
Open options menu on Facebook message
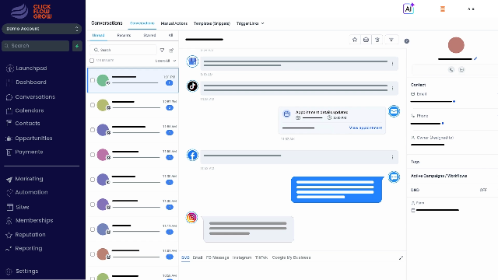[392, 157]
